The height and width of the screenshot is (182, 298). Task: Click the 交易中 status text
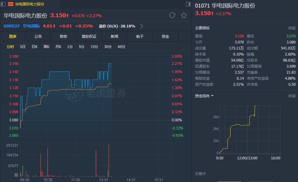(x=200, y=174)
